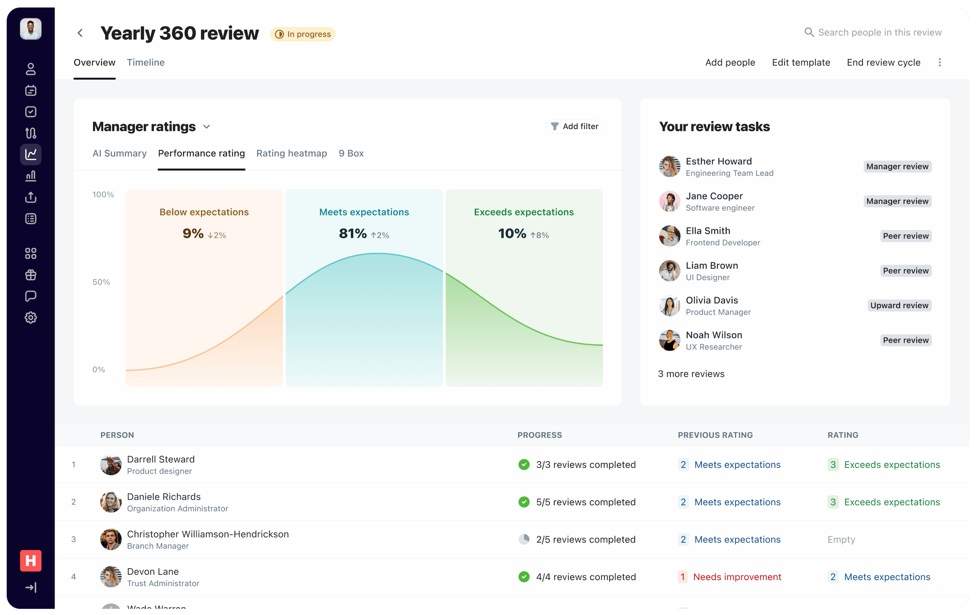Image resolution: width=976 pixels, height=615 pixels.
Task: Expand the sidebar with the arrow icon
Action: tap(30, 587)
